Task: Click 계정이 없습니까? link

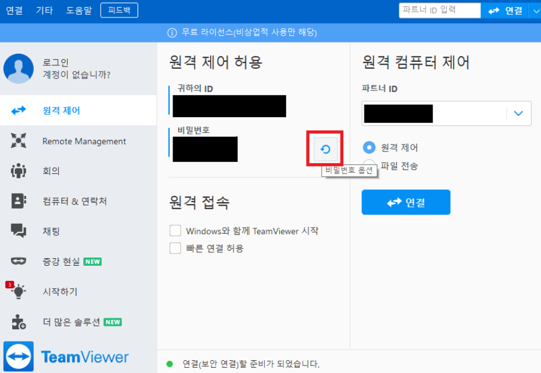Action: pos(76,75)
